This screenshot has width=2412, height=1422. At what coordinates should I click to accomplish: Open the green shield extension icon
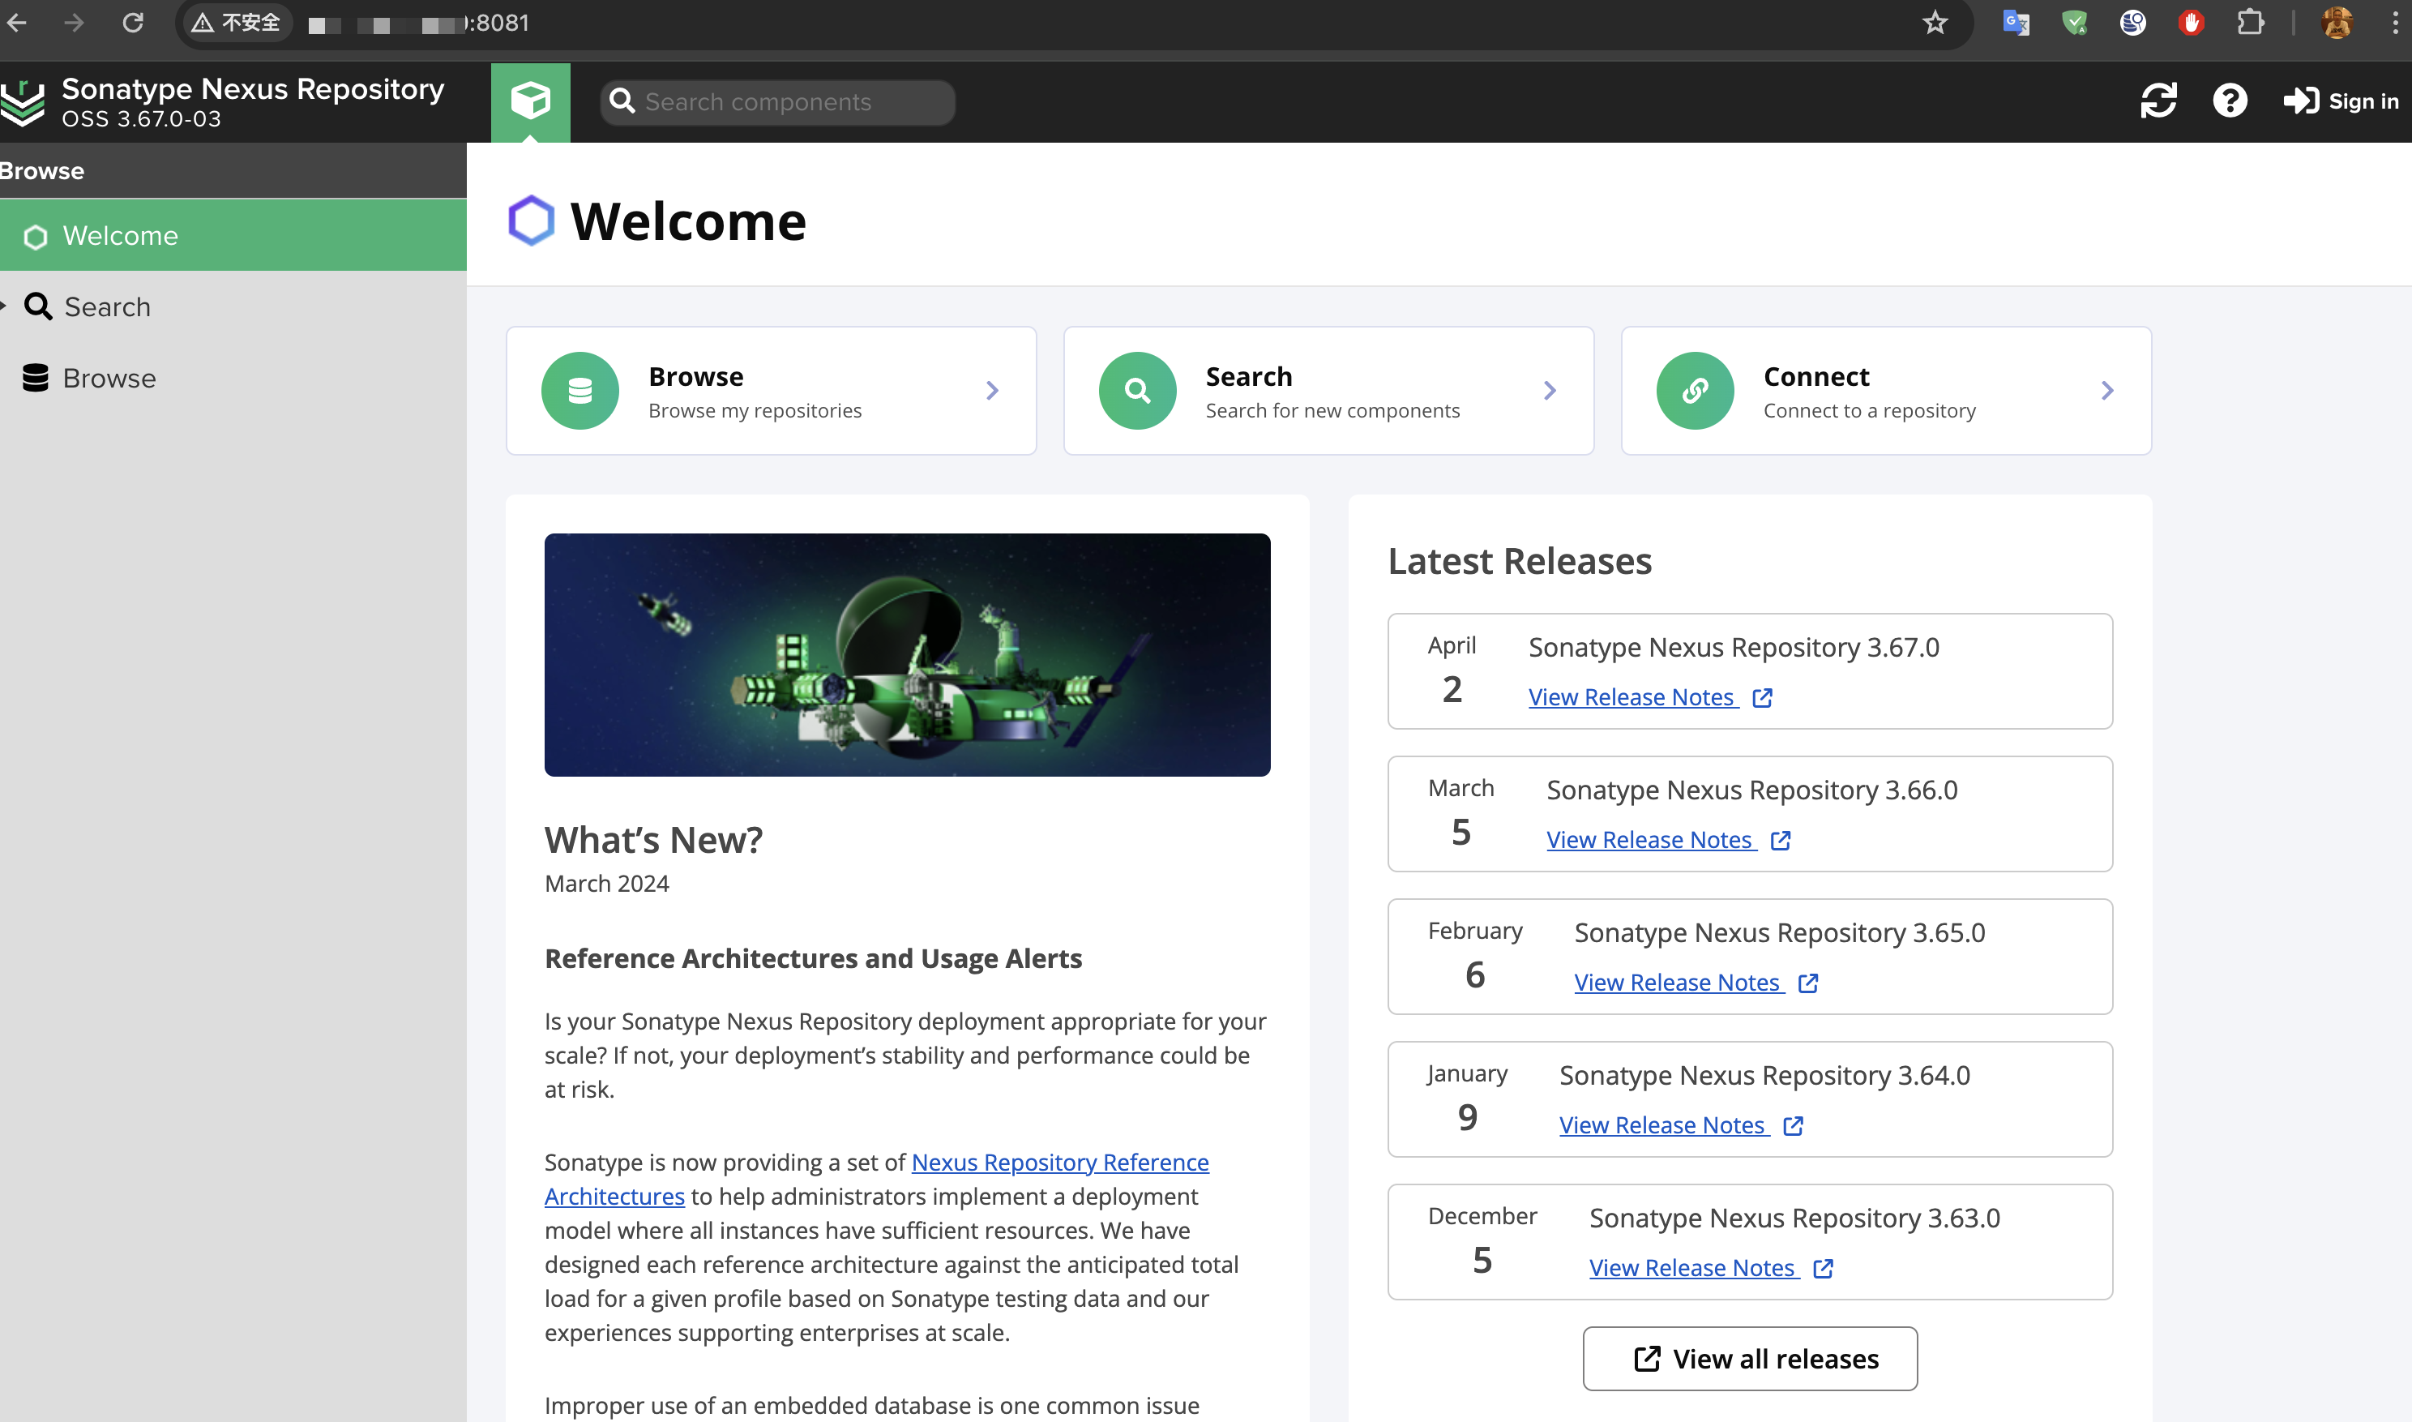2074,22
